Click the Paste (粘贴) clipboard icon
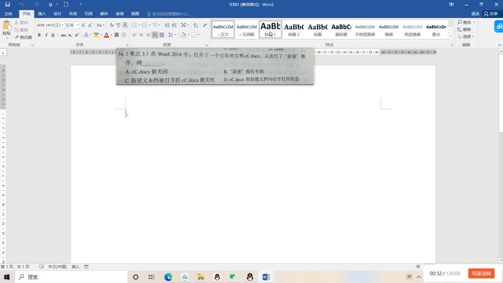This screenshot has height=283, width=503. (x=6, y=25)
